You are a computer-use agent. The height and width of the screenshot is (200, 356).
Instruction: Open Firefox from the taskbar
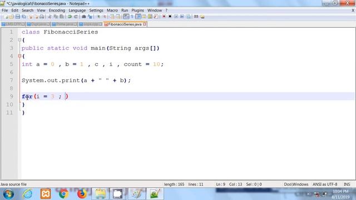coord(82,194)
